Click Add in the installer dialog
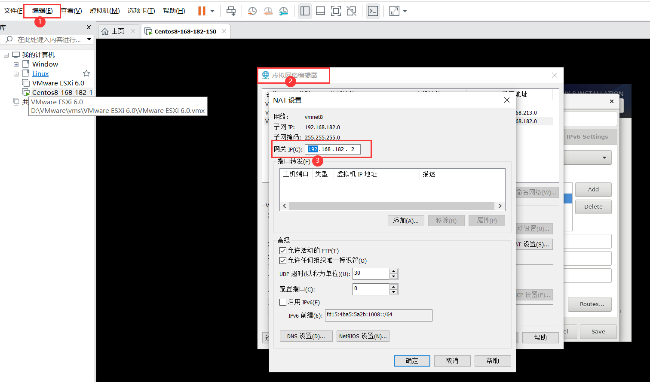Image resolution: width=650 pixels, height=382 pixels. pos(593,190)
